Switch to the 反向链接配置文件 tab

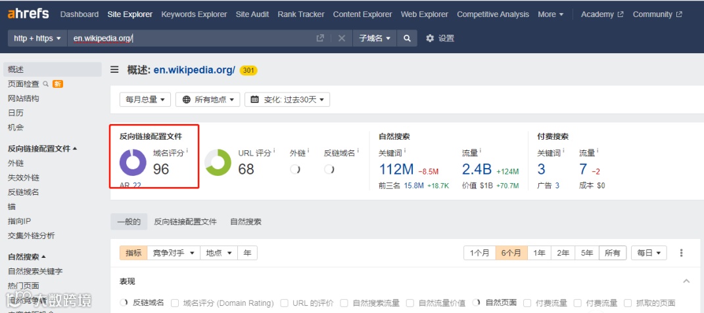pos(185,222)
